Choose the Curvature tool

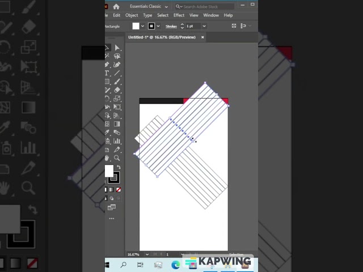pyautogui.click(x=117, y=65)
